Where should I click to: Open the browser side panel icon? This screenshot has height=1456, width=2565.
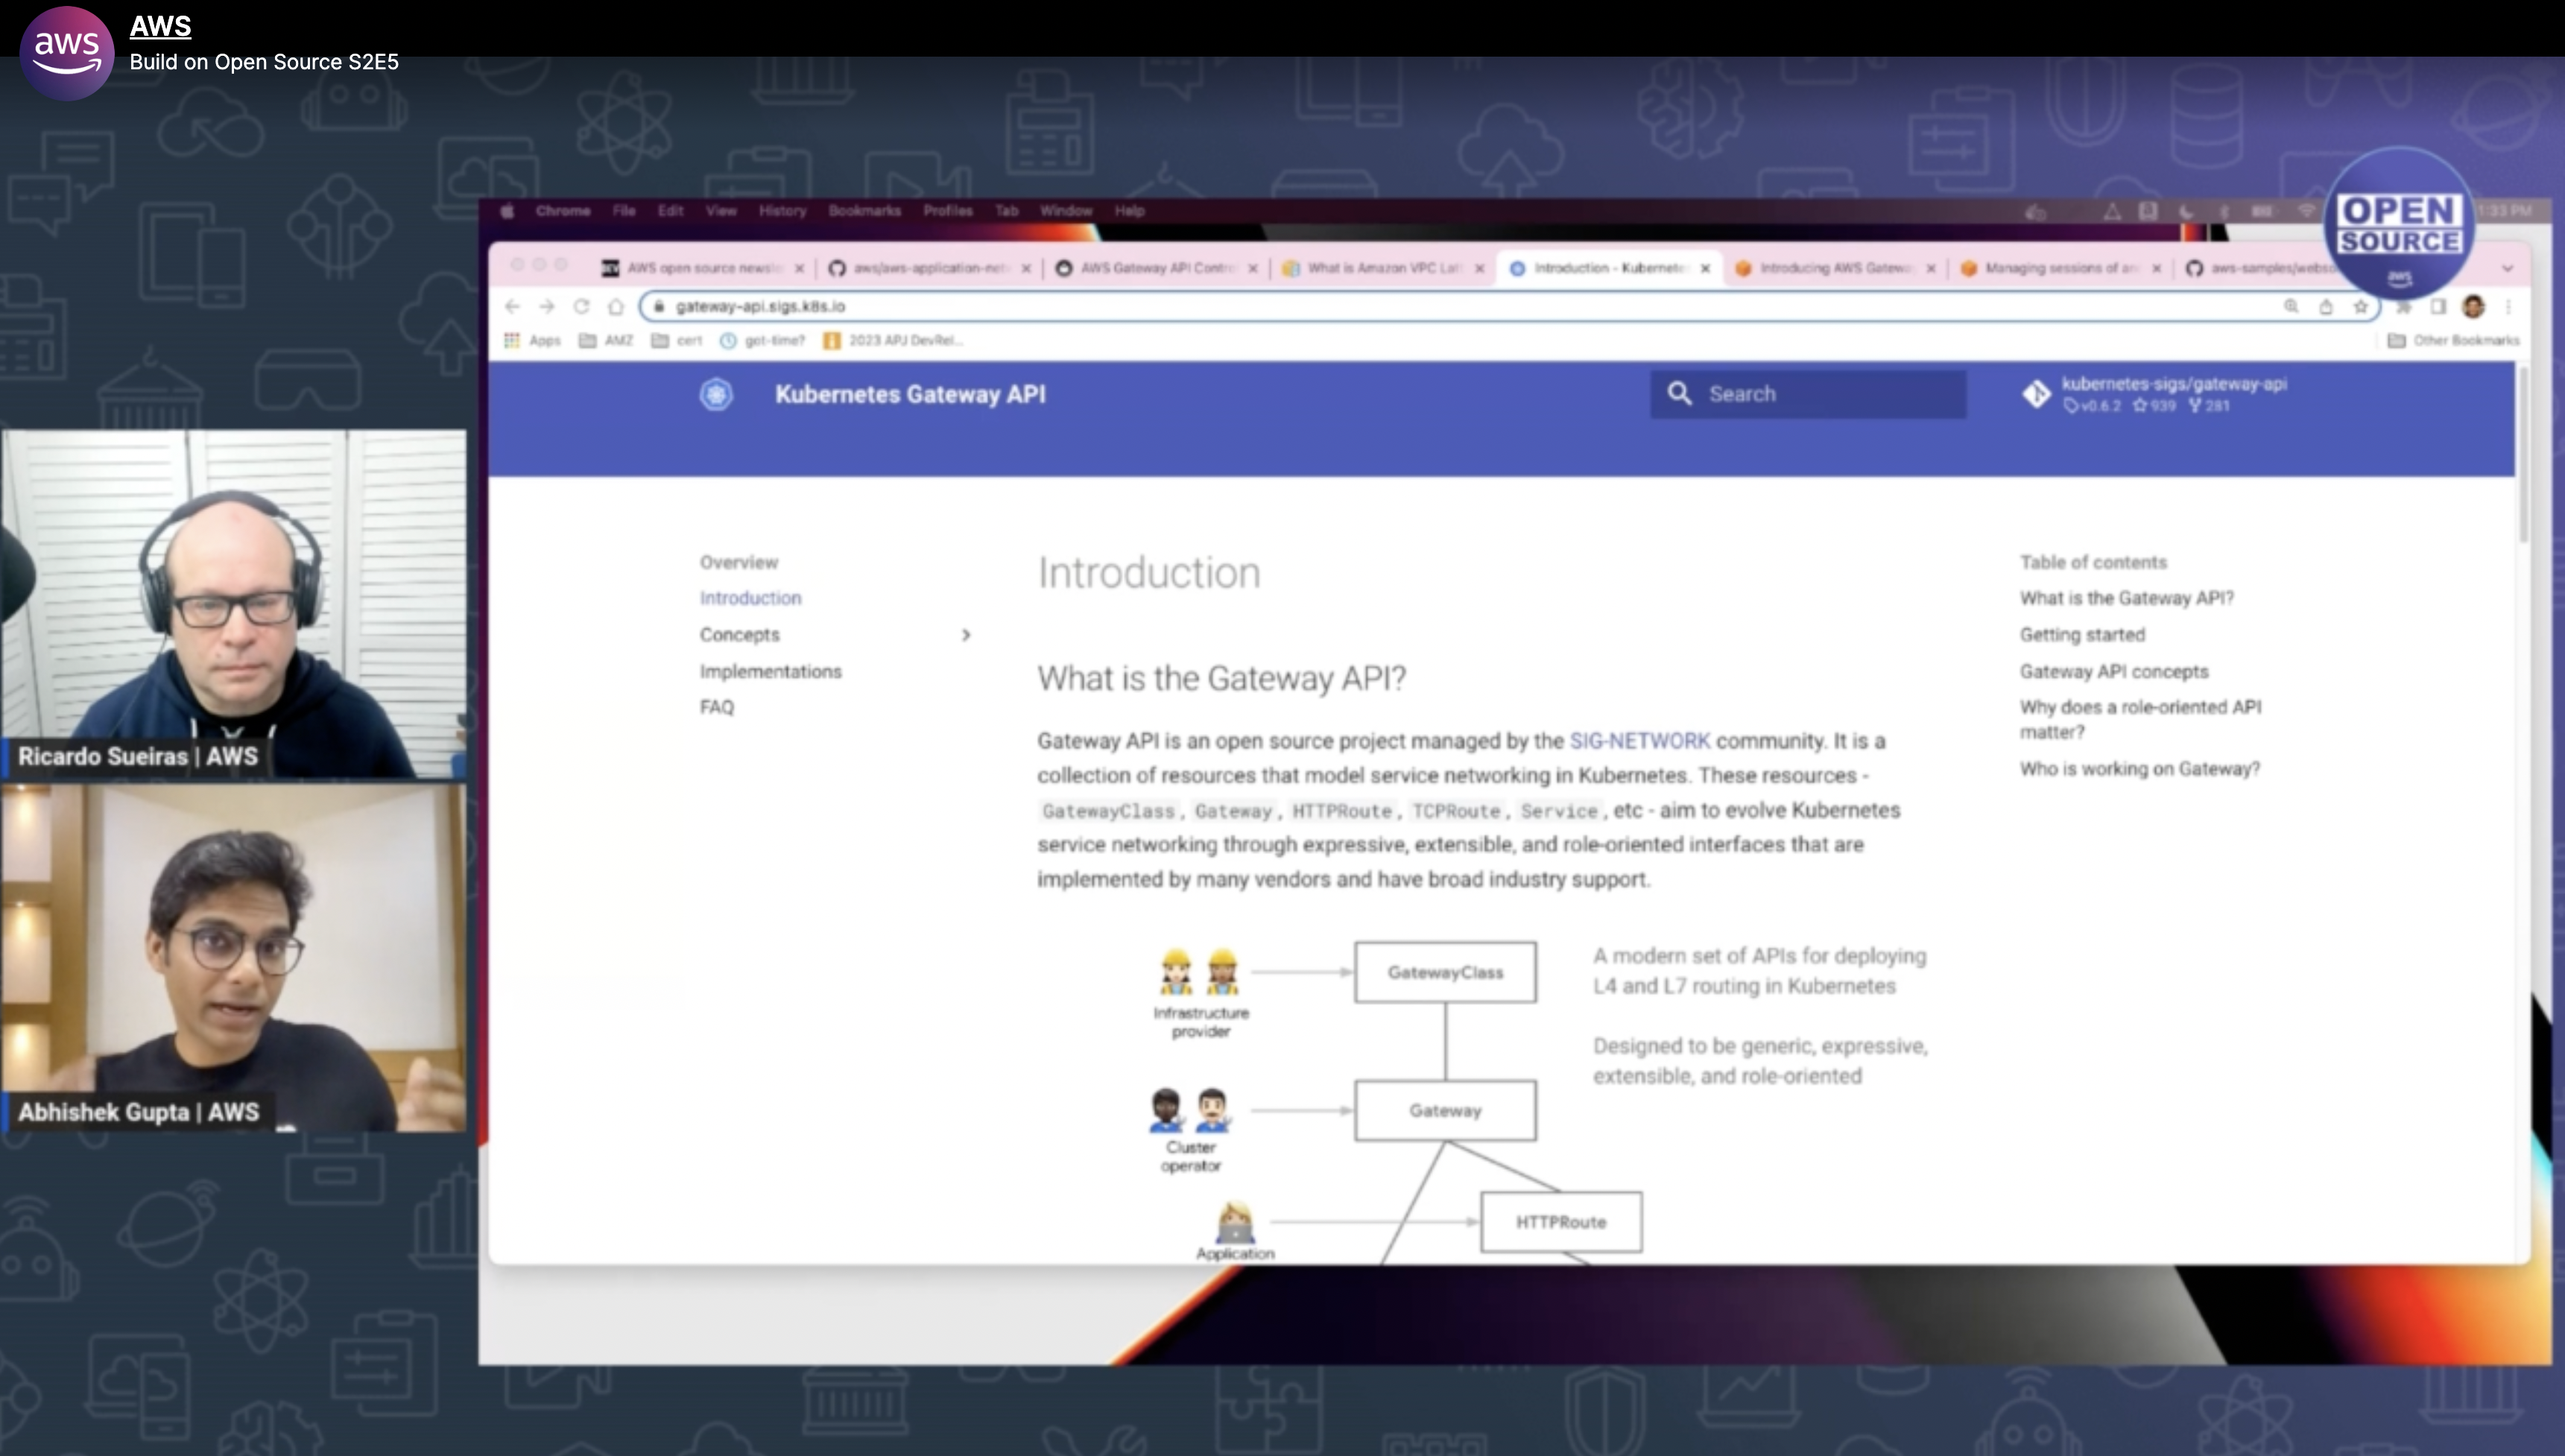pyautogui.click(x=2438, y=306)
